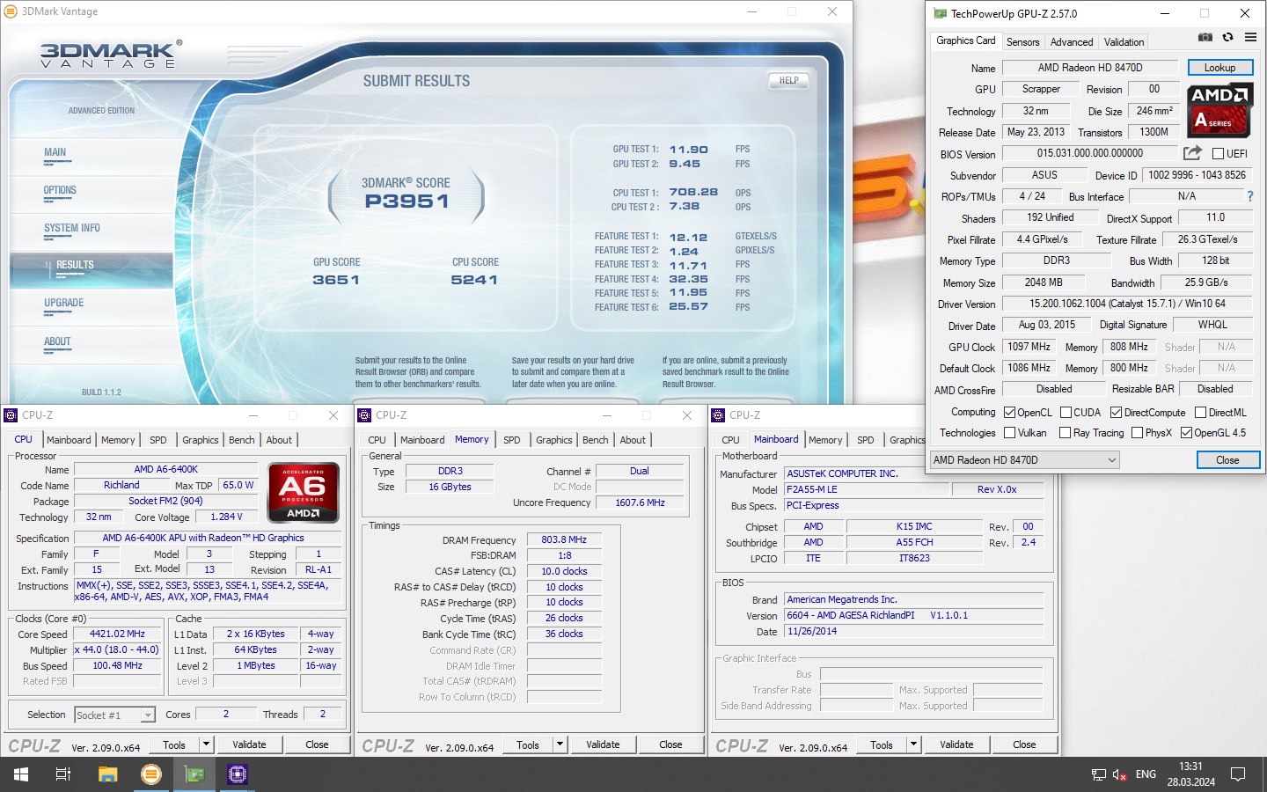Click the GPU-Z Close button
The width and height of the screenshot is (1267, 792).
(1227, 460)
